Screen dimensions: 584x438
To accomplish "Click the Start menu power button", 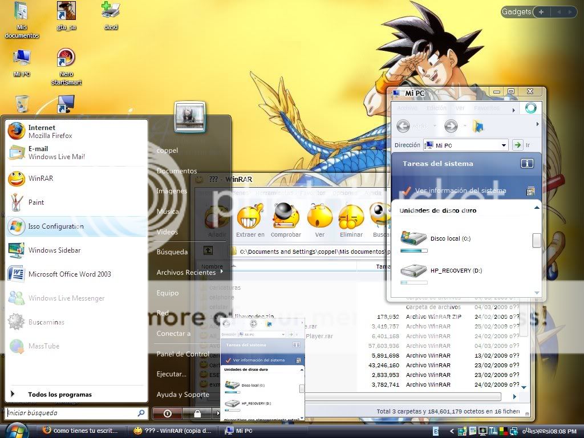I will tap(167, 413).
